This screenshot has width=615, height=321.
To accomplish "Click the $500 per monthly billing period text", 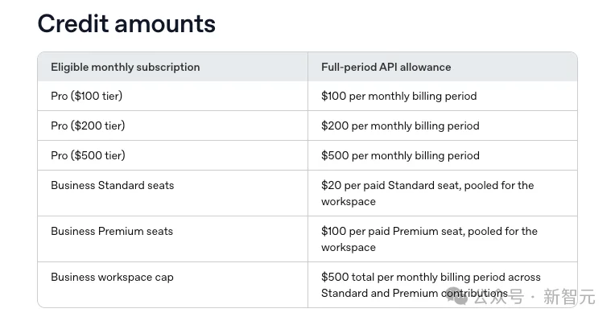I will [400, 155].
